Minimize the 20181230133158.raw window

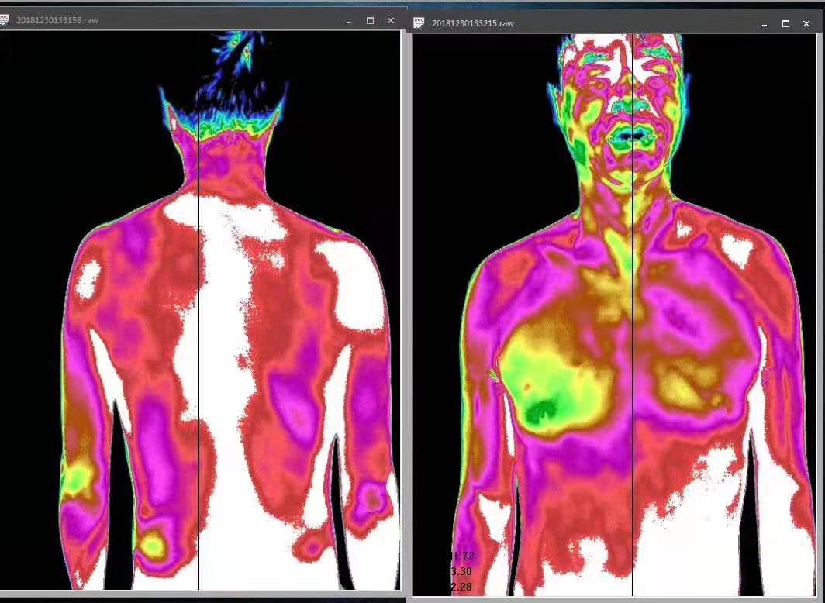tap(349, 21)
